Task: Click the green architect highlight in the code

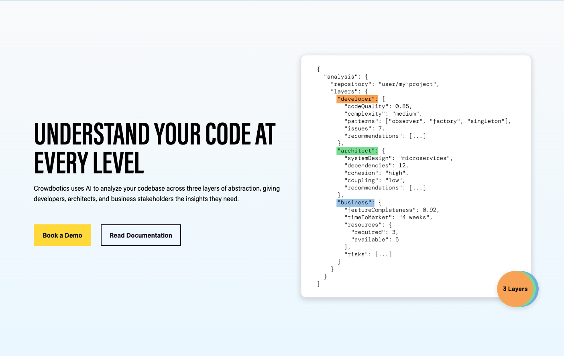Action: tap(357, 151)
